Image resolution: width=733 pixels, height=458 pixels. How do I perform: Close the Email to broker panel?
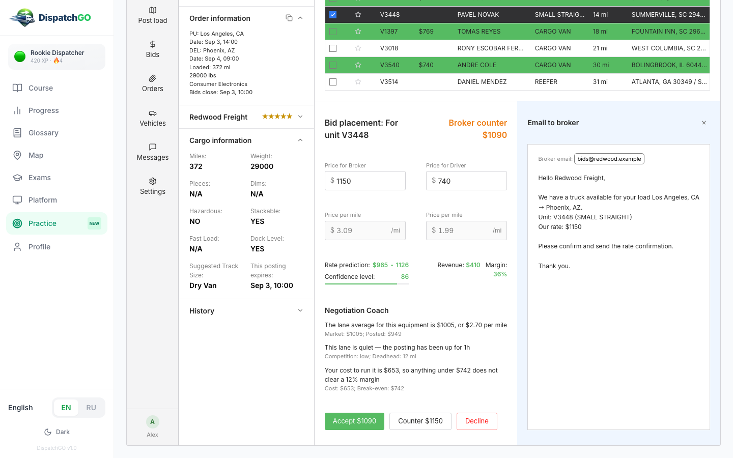(704, 123)
